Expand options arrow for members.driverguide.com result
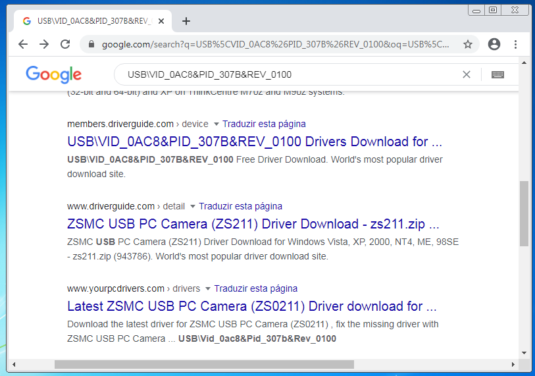This screenshot has height=376, width=535. coord(216,124)
